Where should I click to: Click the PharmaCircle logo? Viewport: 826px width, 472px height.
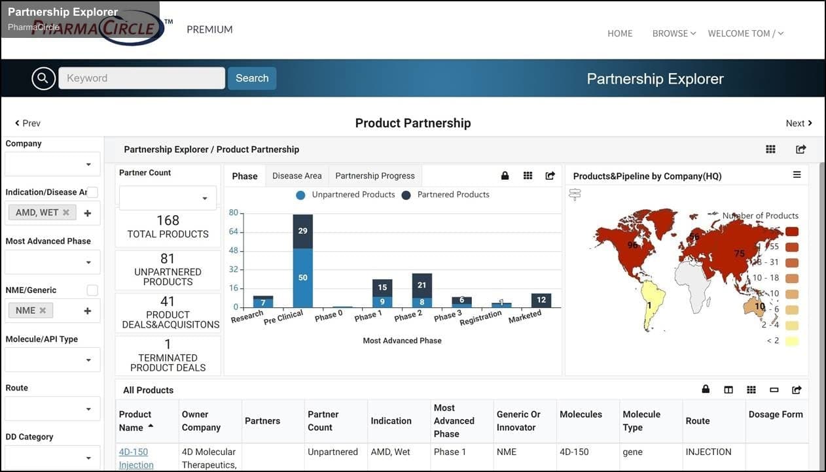(103, 29)
